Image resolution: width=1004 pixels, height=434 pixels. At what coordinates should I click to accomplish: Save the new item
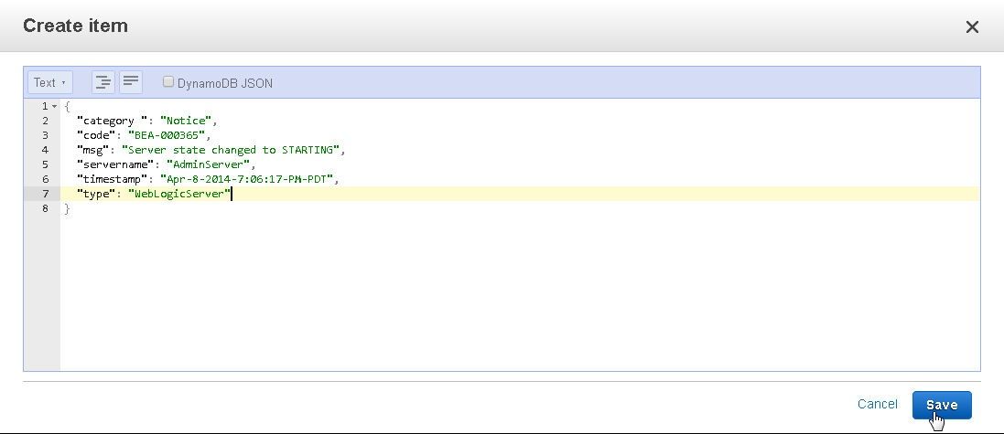click(942, 406)
